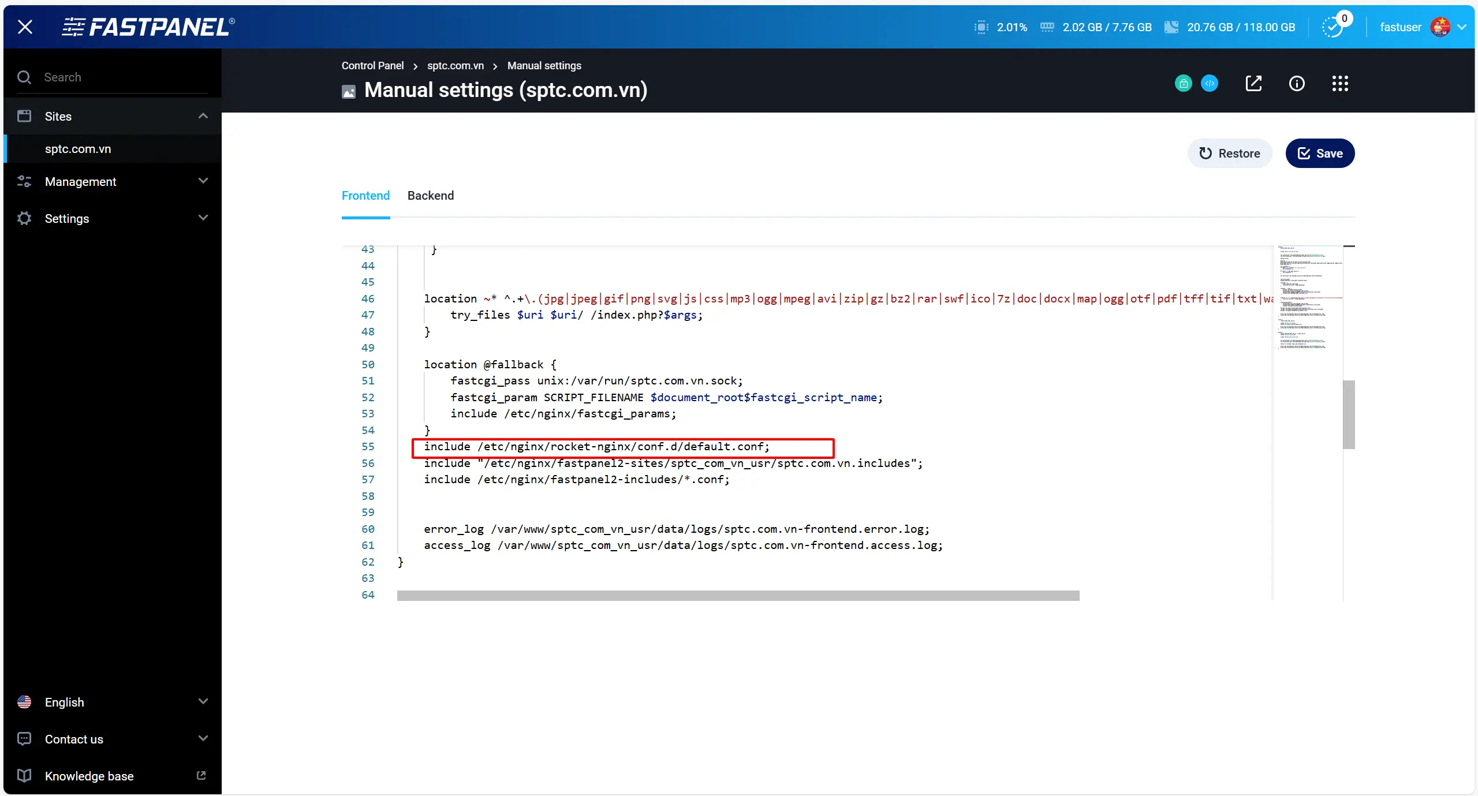Select the Frontend tab
This screenshot has height=796, width=1478.
tap(365, 196)
